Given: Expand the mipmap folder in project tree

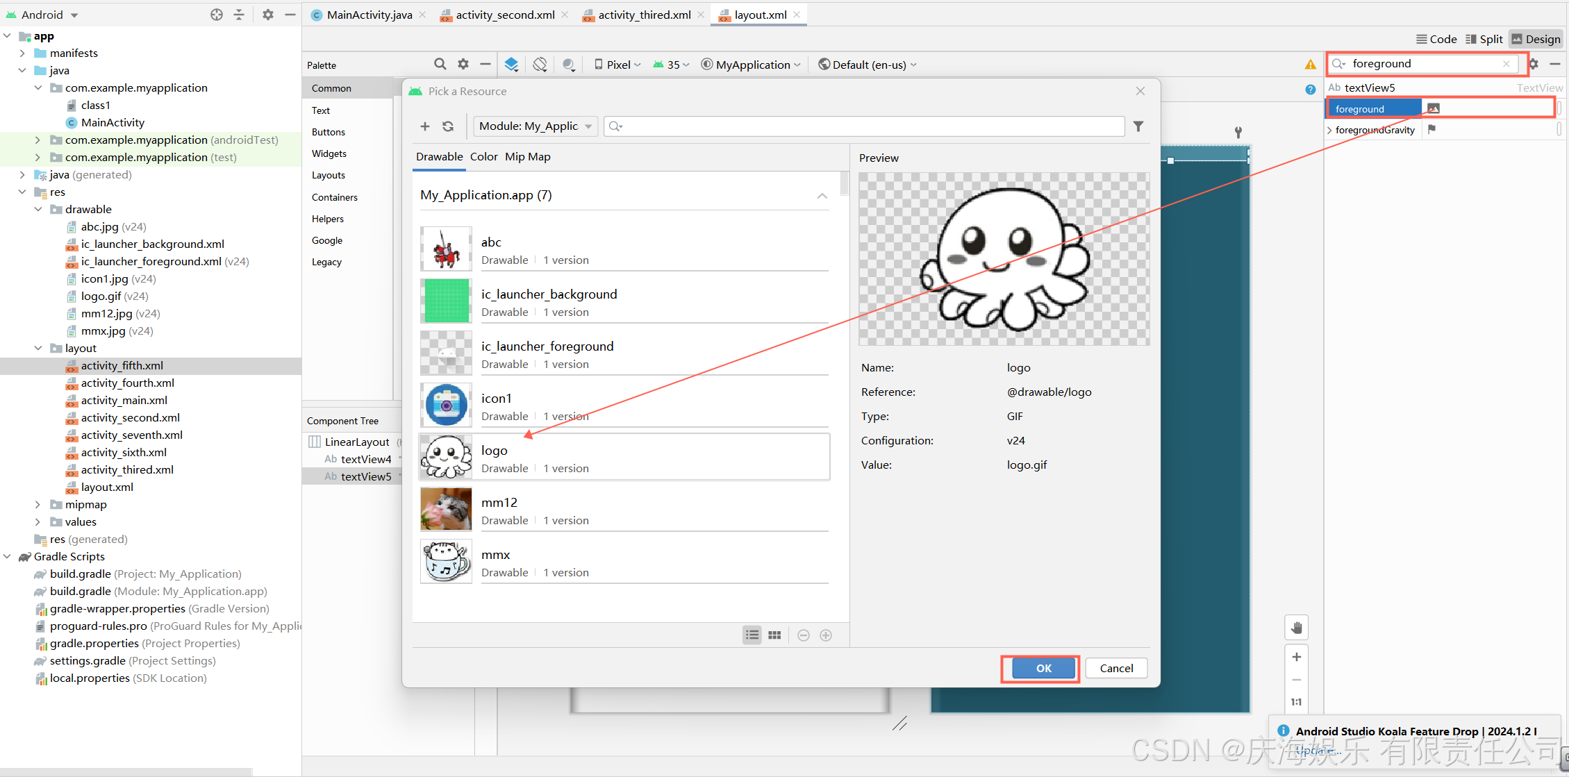Looking at the screenshot, I should point(38,505).
